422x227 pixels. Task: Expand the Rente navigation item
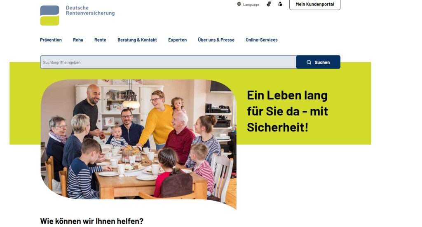[x=100, y=40]
